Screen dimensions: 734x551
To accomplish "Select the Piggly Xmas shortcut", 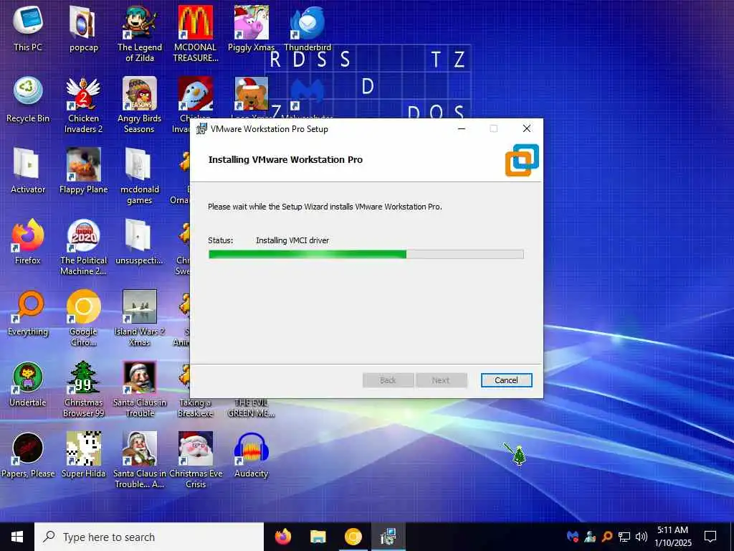I will click(252, 28).
